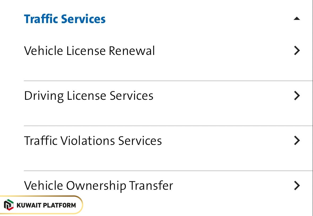Click the Traffic Services heading text

tap(65, 19)
